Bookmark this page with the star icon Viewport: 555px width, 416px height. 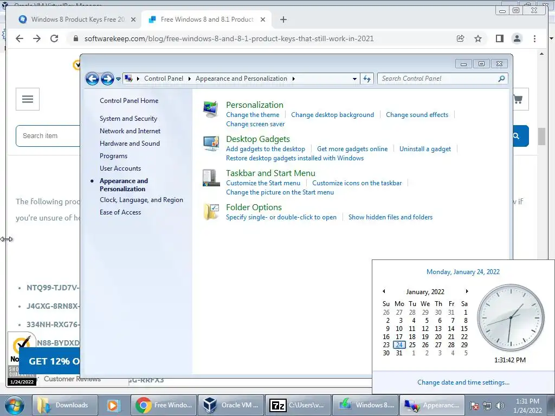point(478,38)
